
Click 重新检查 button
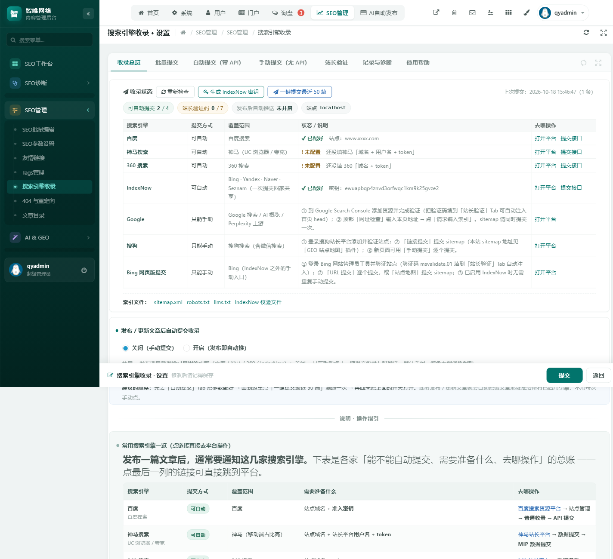(175, 92)
